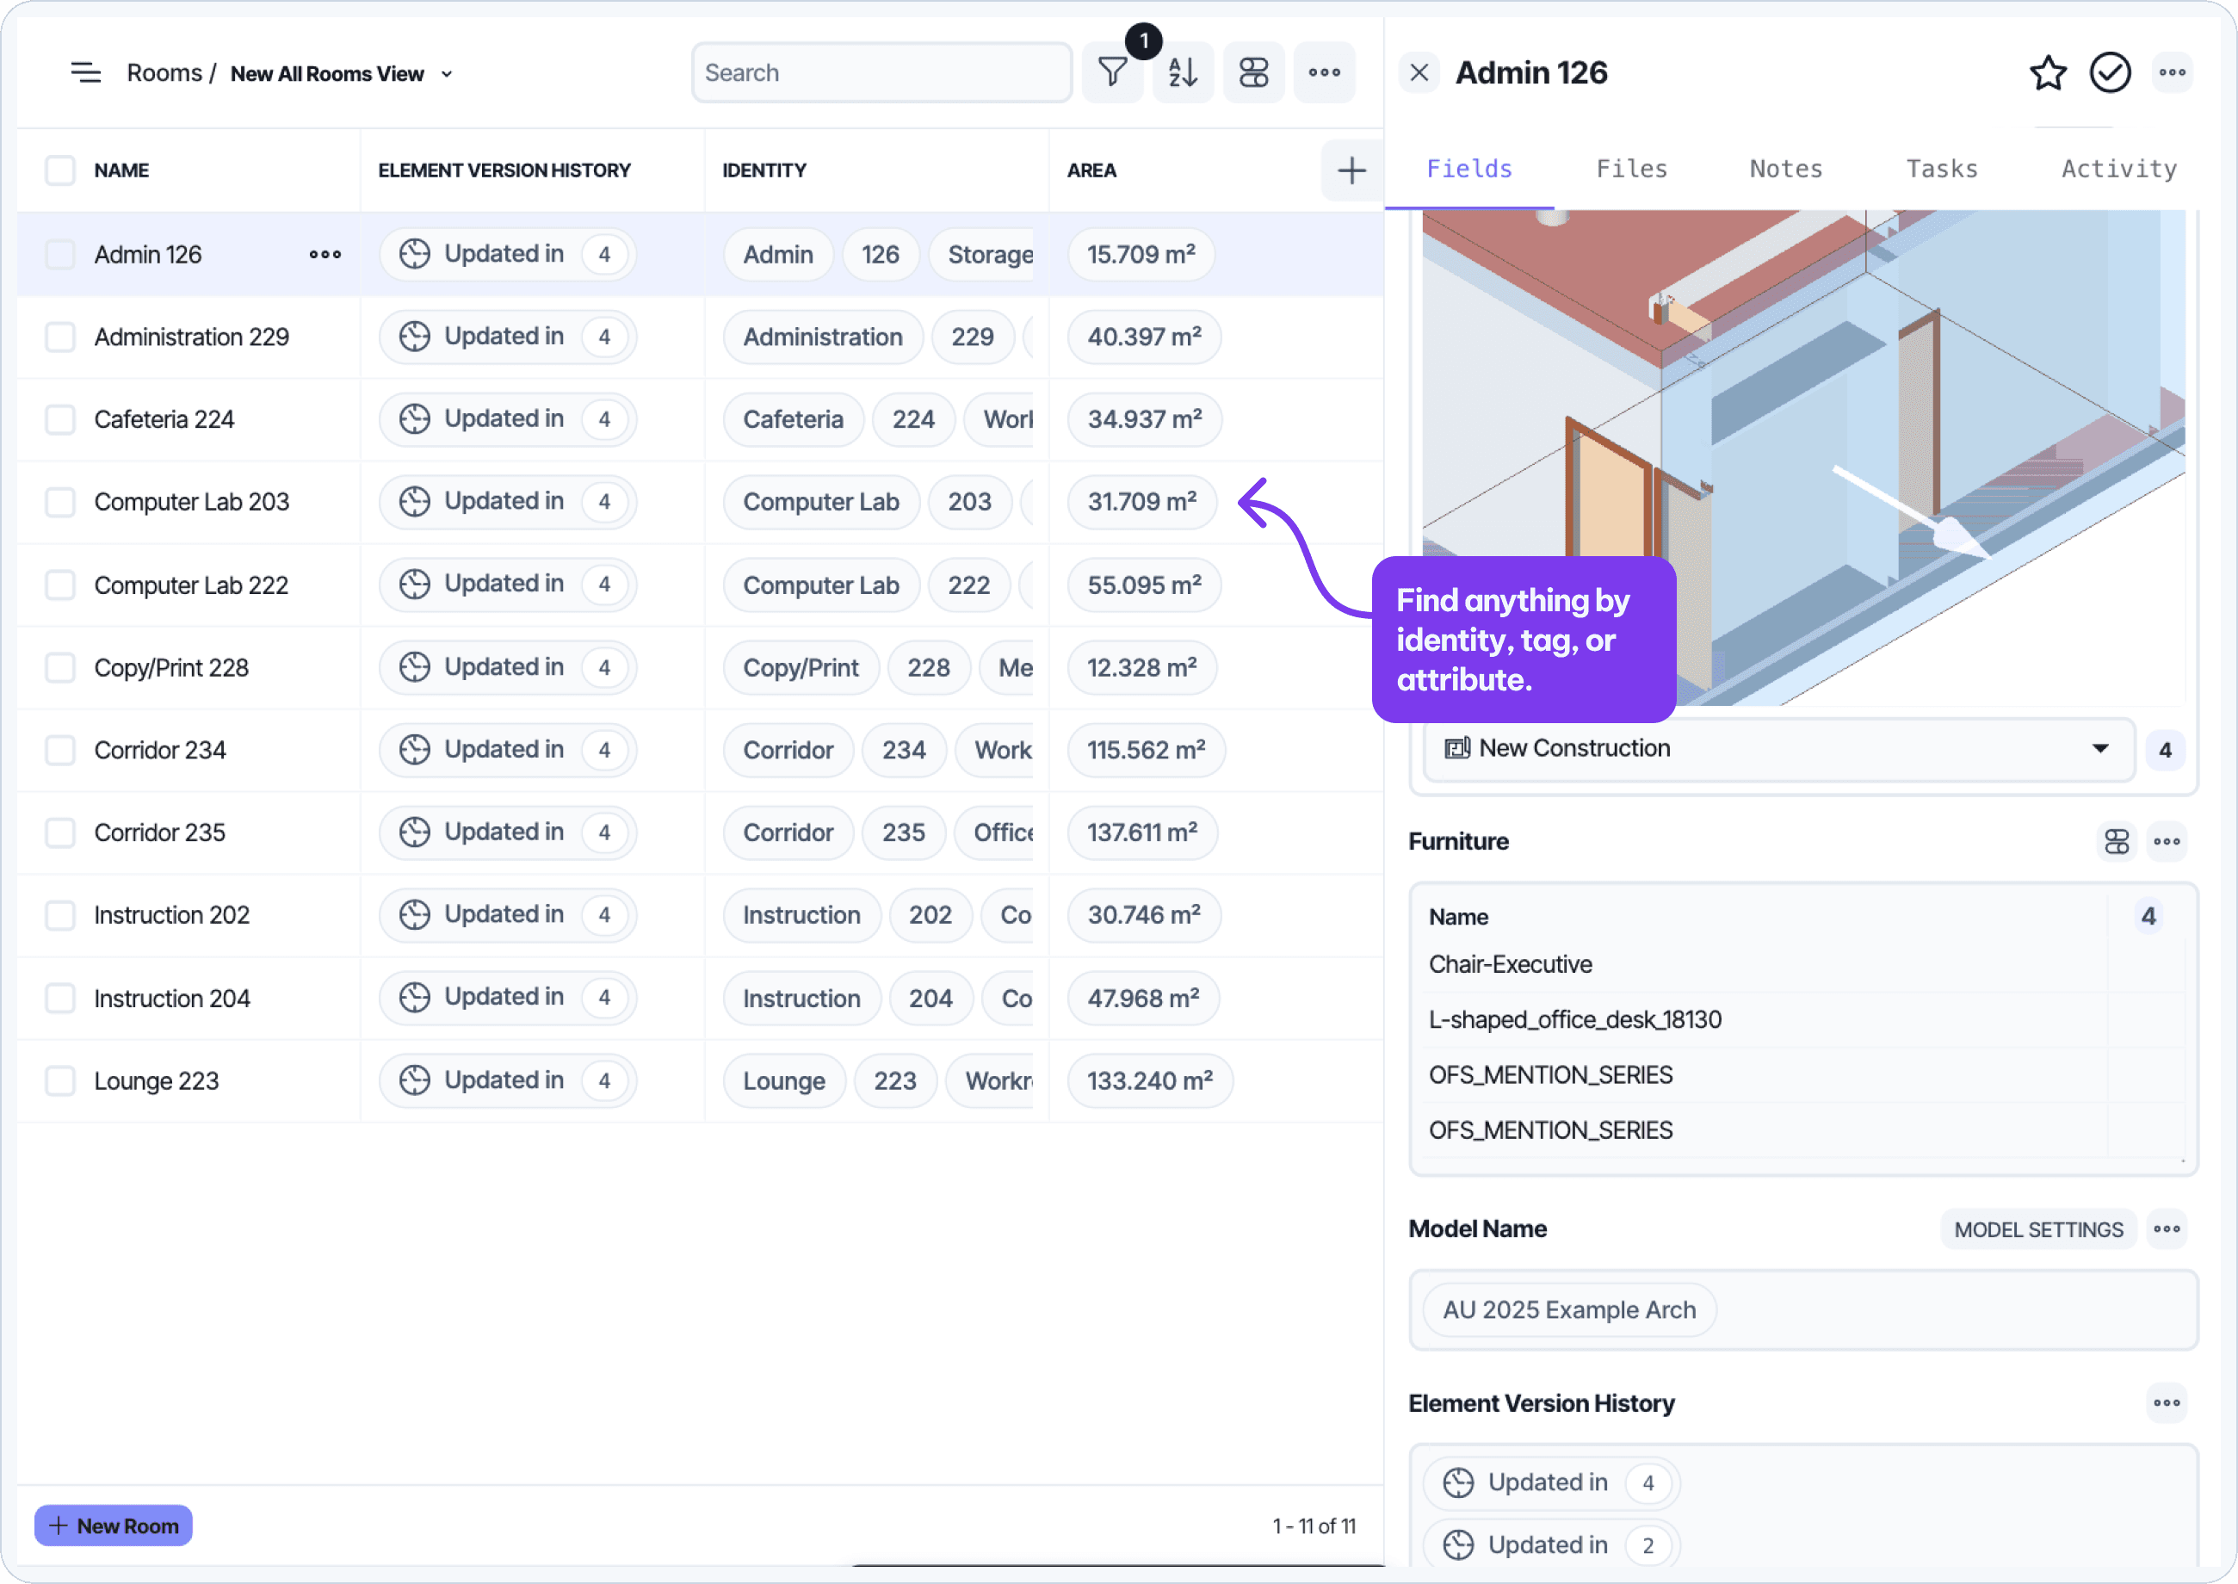This screenshot has height=1584, width=2238.
Task: Click the New Room button
Action: click(112, 1525)
